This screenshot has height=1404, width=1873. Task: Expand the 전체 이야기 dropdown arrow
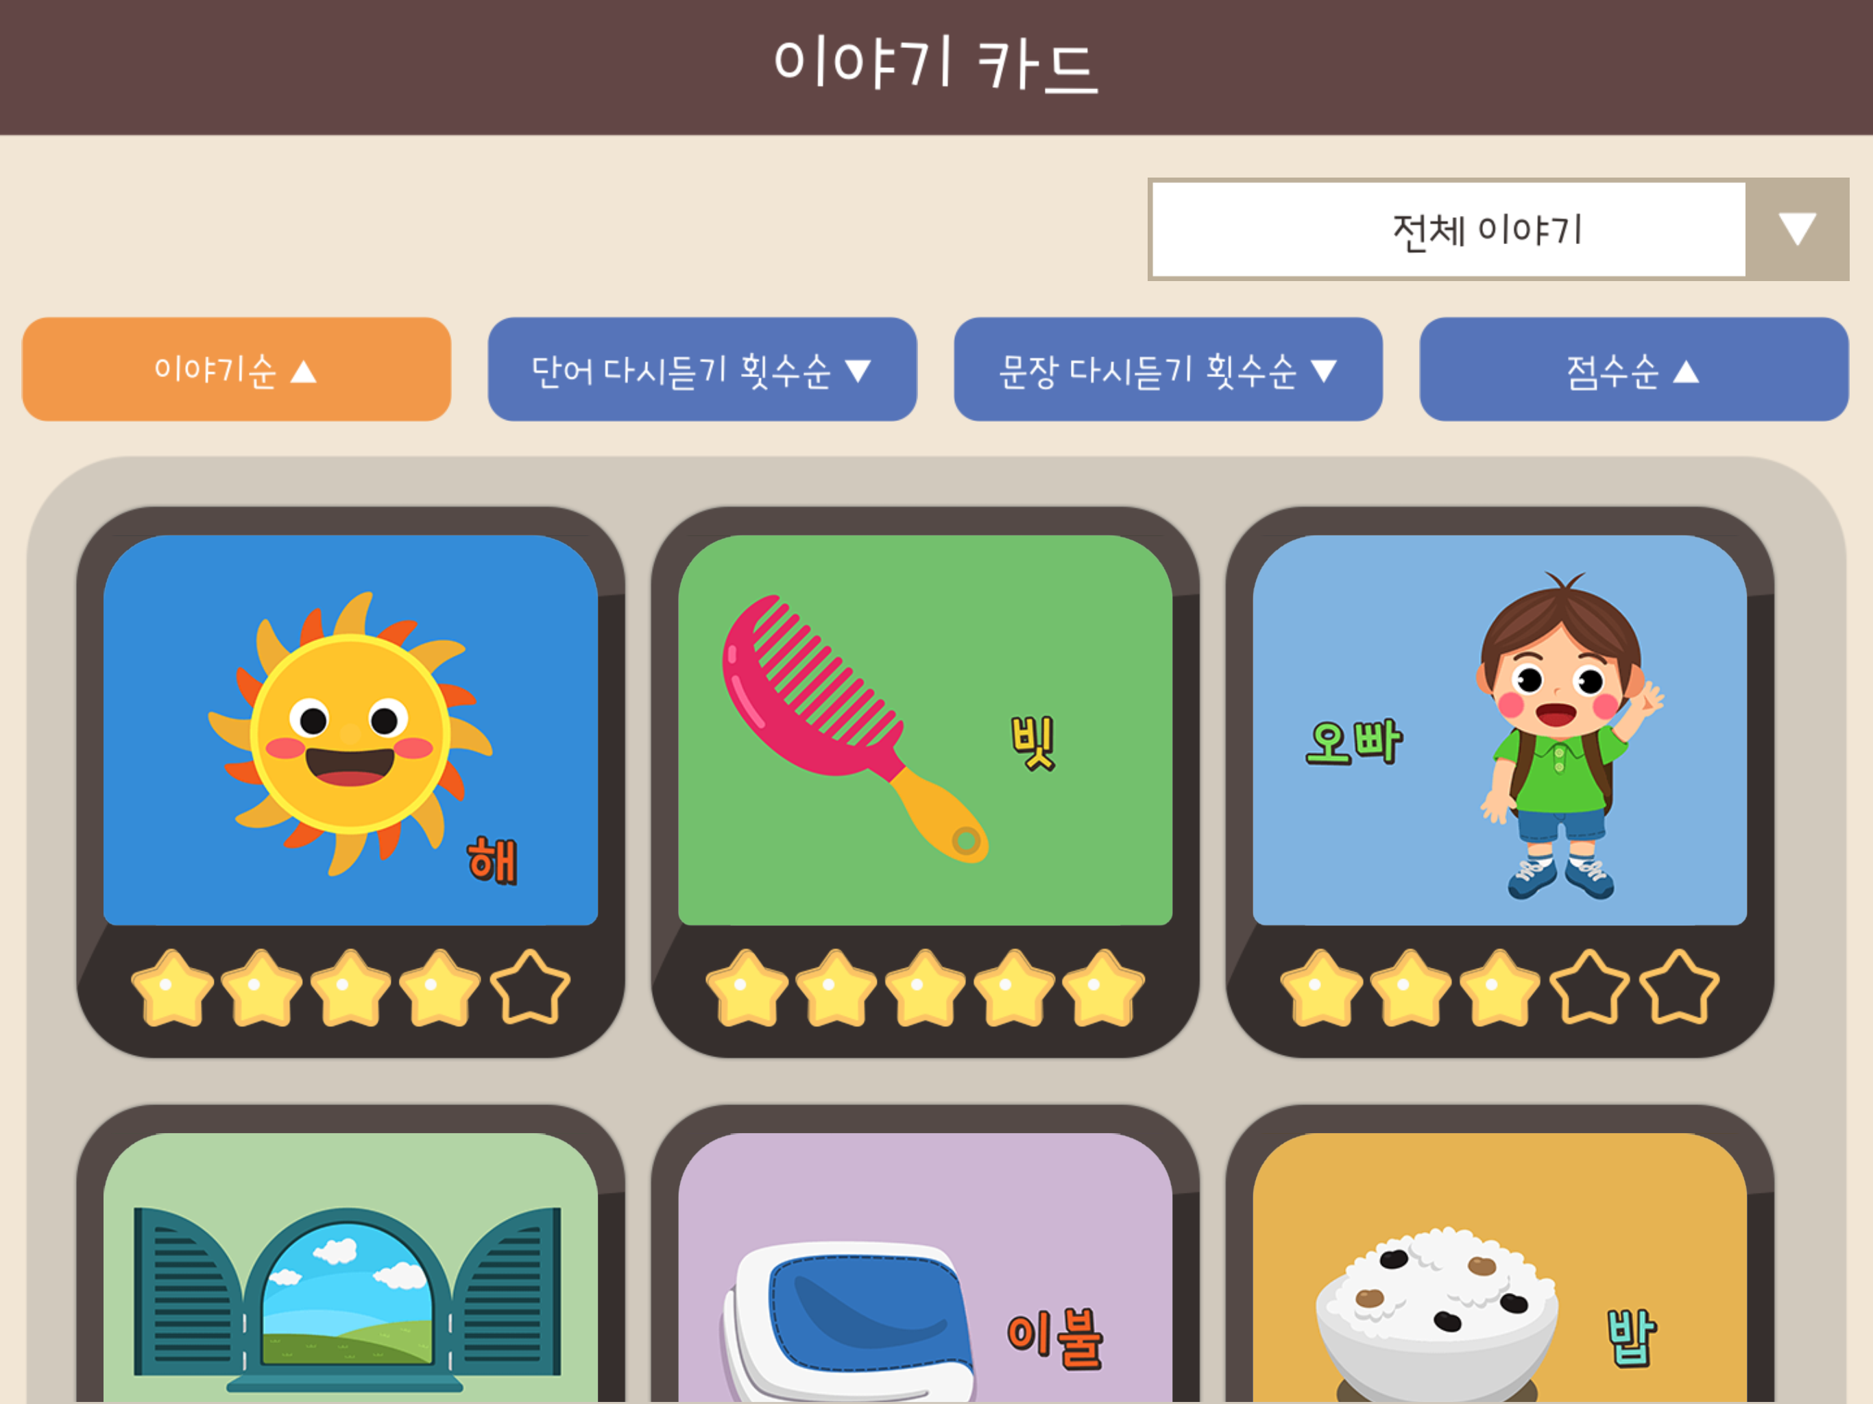click(1797, 230)
